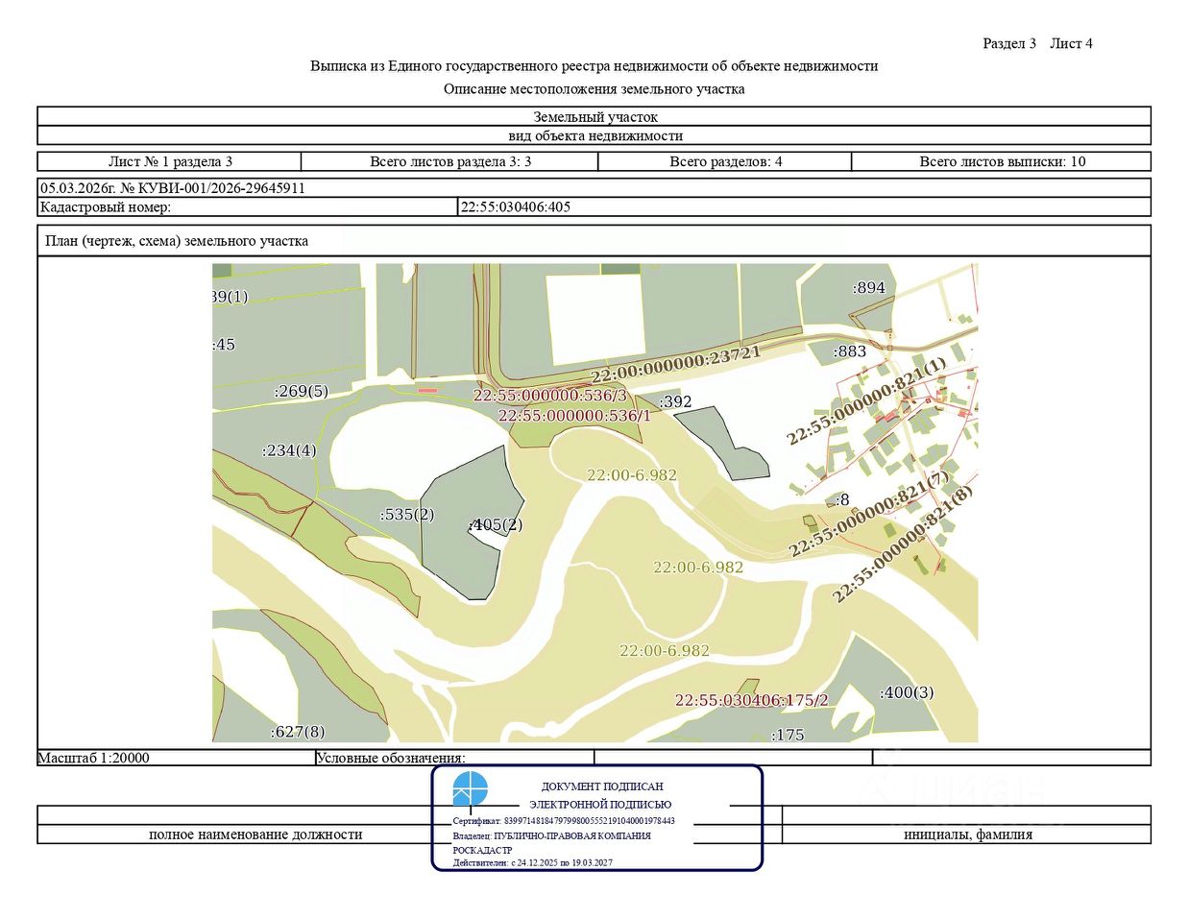The height and width of the screenshot is (919, 1189).
Task: Click the 'План (чертеж, схема) земельного участка' heading
Action: pyautogui.click(x=177, y=241)
